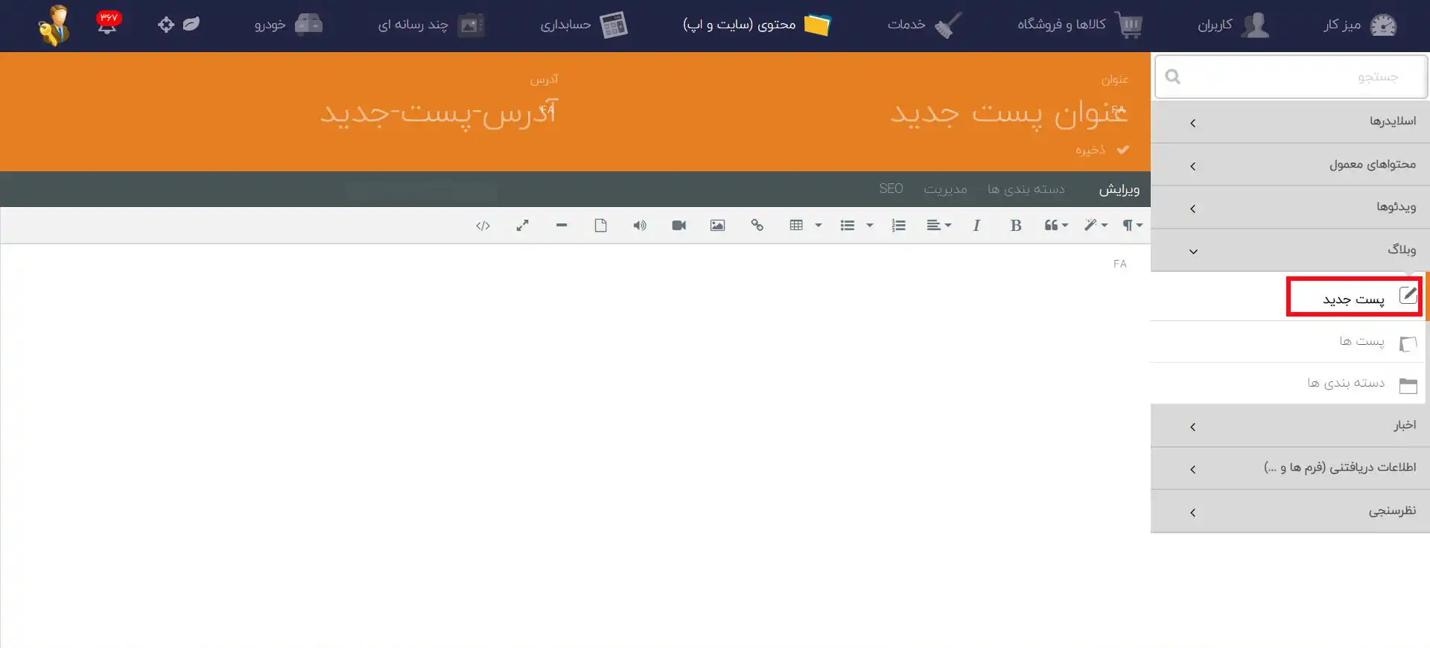Toggle the fullscreen editor icon

pos(522,226)
